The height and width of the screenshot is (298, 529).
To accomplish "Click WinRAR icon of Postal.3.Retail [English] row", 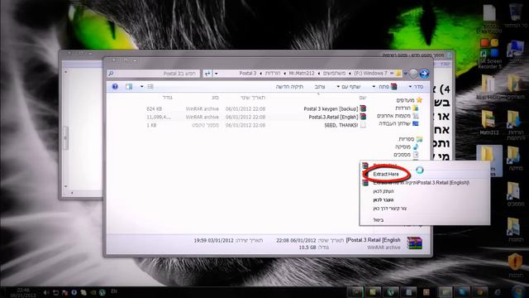I will [363, 117].
